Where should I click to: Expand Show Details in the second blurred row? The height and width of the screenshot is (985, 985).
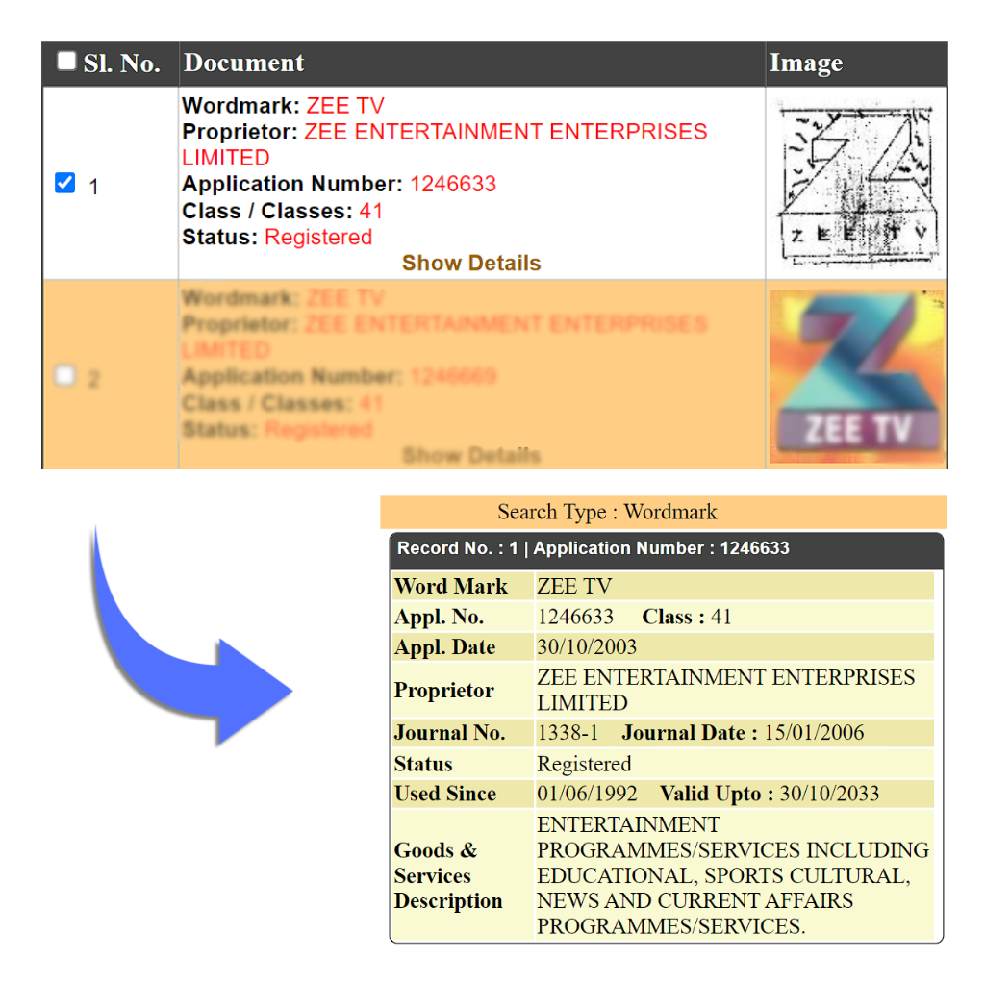[470, 455]
